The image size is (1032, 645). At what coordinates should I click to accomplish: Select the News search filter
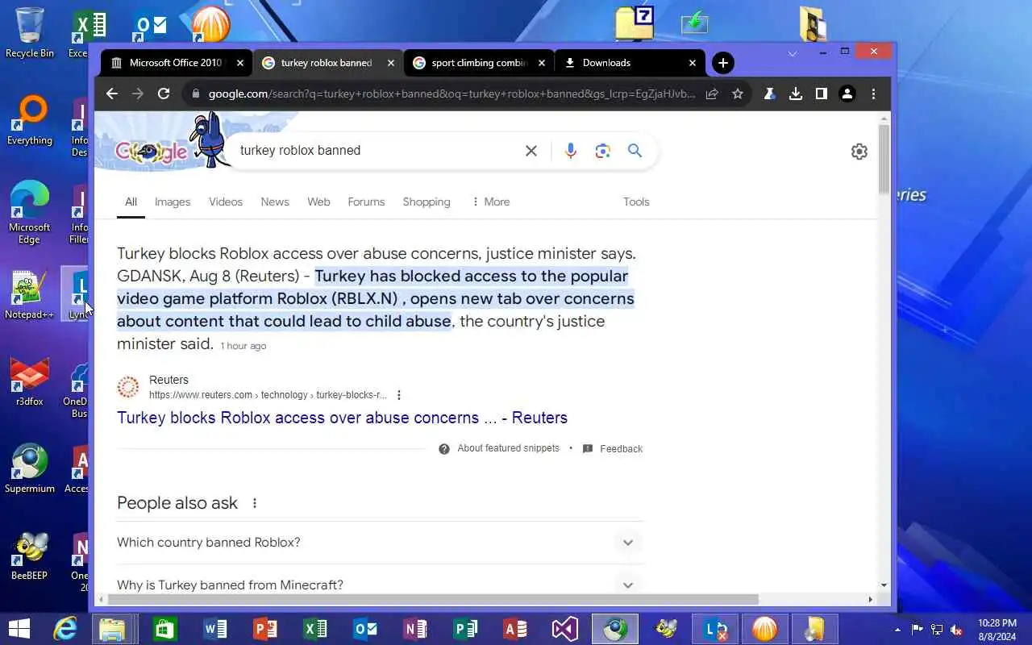[x=275, y=202]
